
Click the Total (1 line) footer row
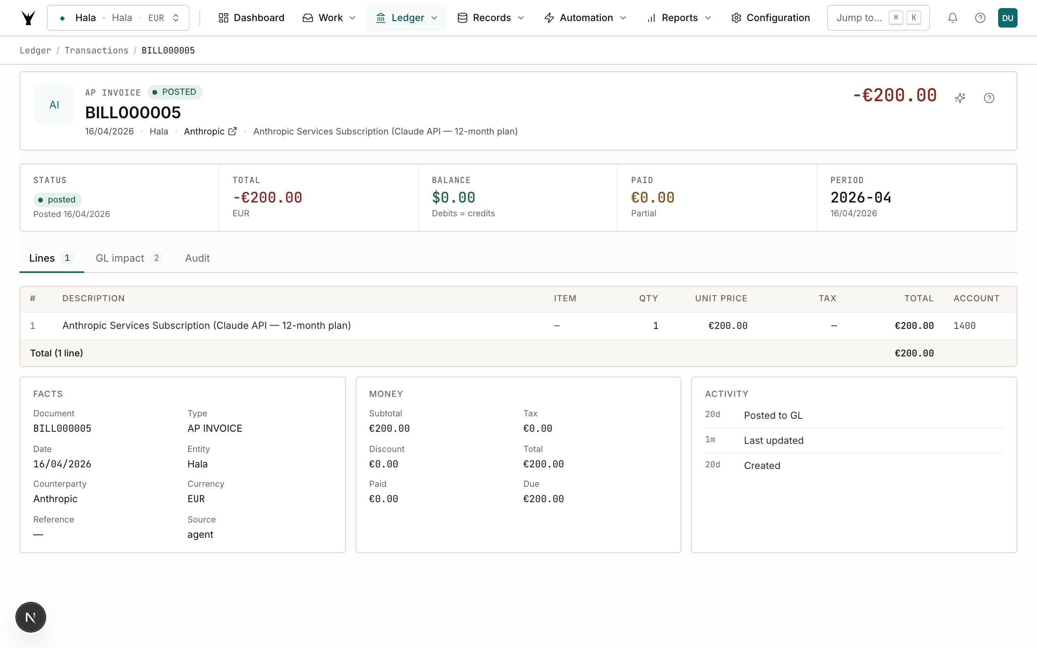click(x=518, y=353)
